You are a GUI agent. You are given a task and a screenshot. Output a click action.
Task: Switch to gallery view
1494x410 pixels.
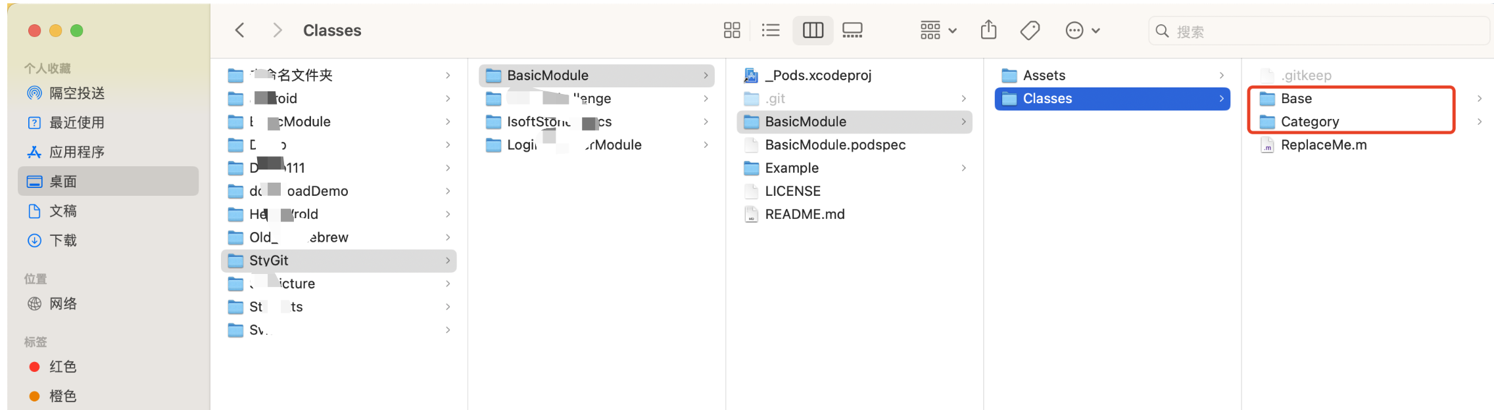[852, 30]
